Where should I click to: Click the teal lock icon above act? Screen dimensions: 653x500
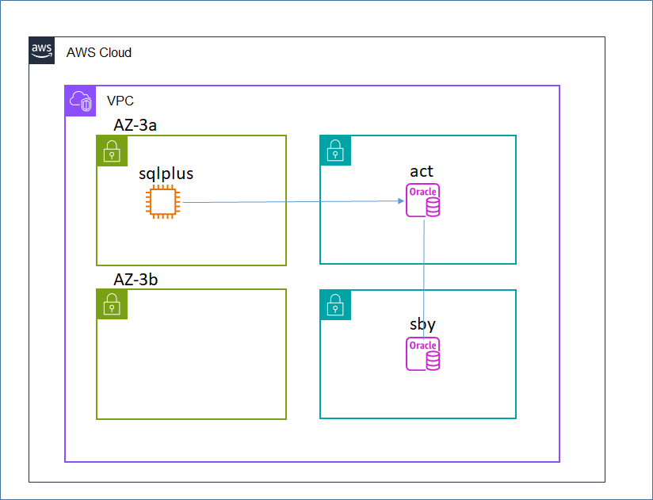pyautogui.click(x=334, y=151)
